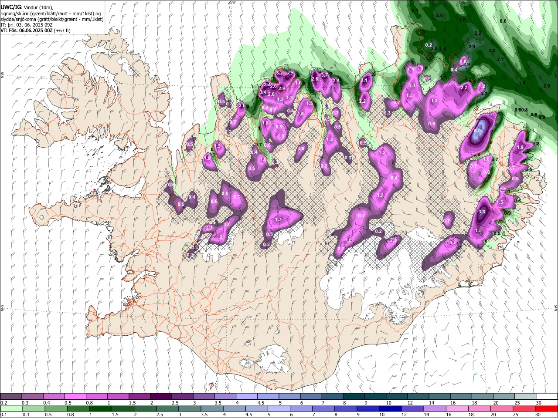Click the 7 periwinkle rain legend swatch
This screenshot has height=418, width=558.
(323, 408)
